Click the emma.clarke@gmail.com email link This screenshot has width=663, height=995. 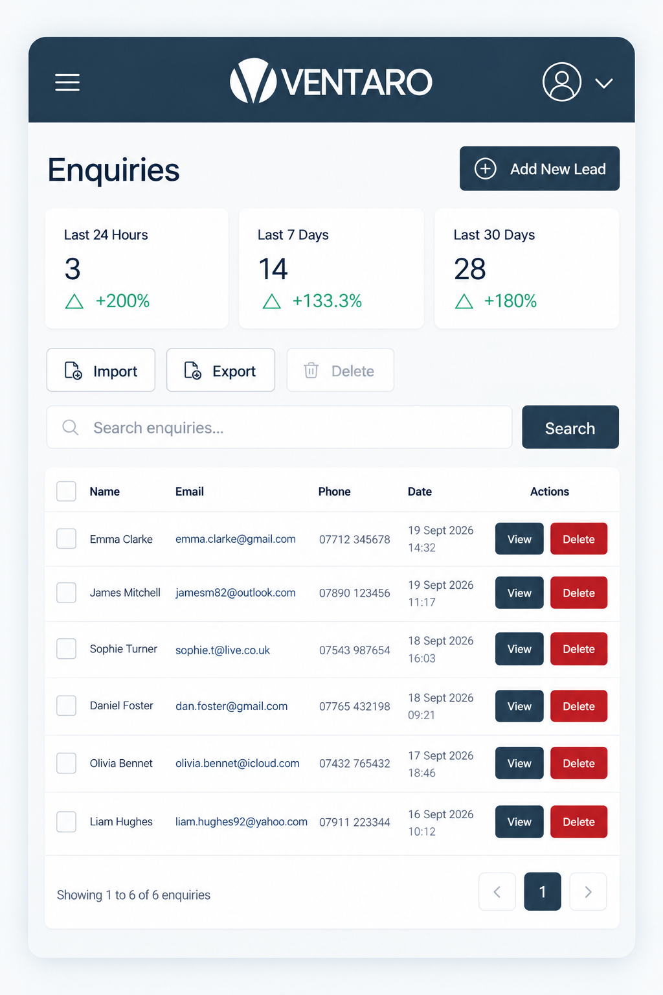(x=236, y=539)
